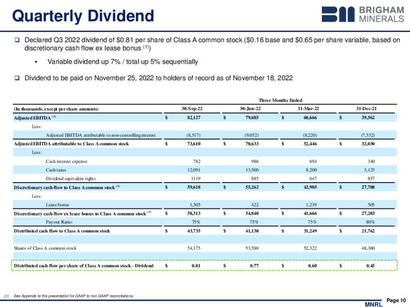The height and width of the screenshot is (307, 410).
Task: Click share count value 48,360
Action: (x=368, y=248)
